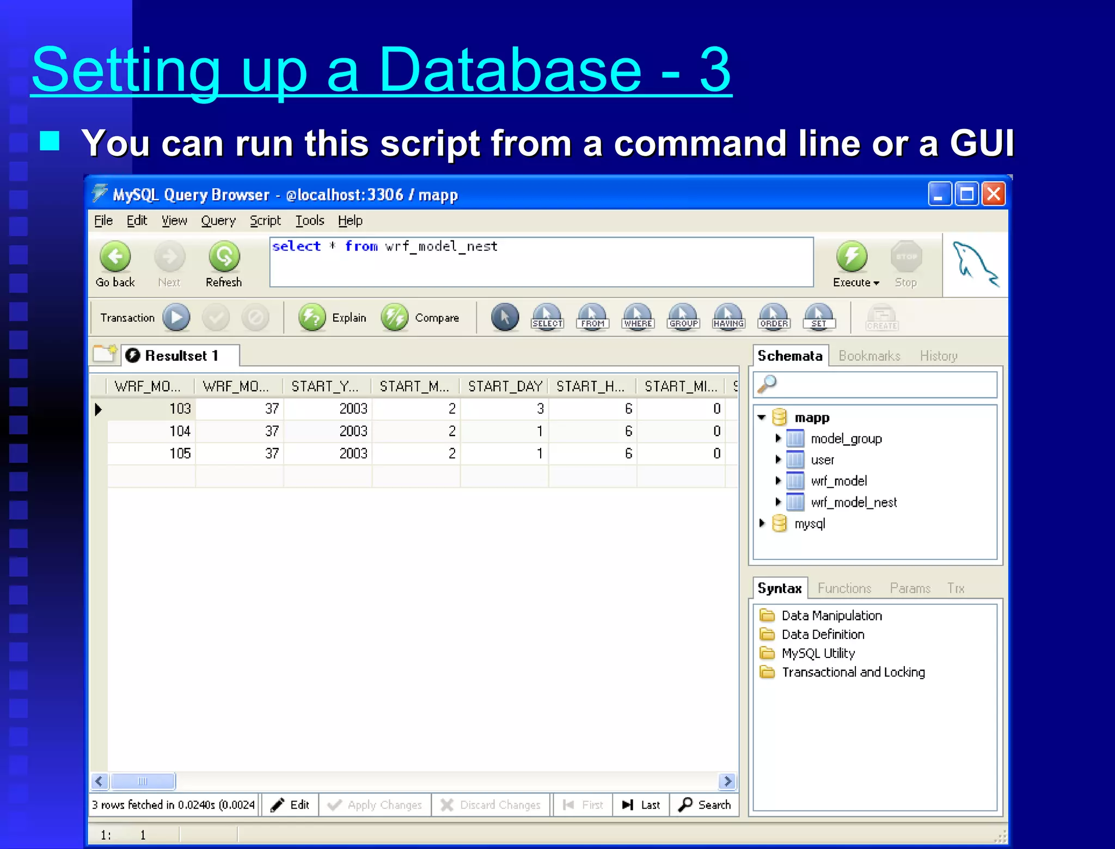1115x849 pixels.
Task: Click the WHERE clause tool
Action: (638, 317)
